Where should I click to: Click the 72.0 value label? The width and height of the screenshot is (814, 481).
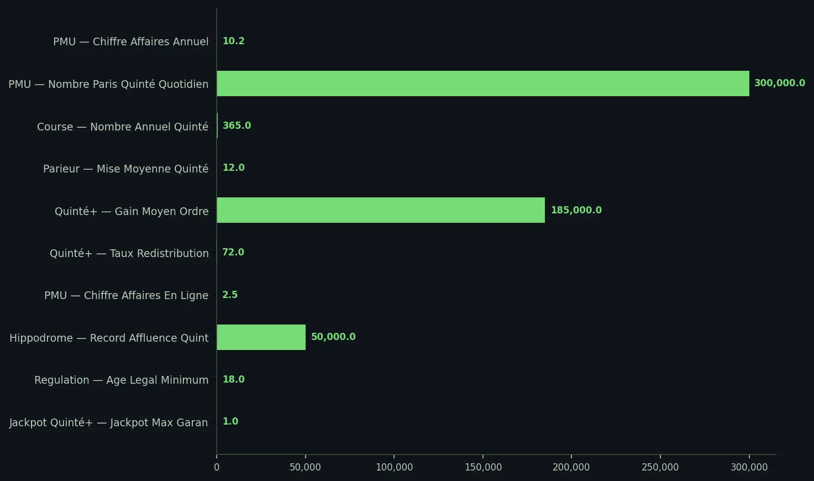pos(233,252)
